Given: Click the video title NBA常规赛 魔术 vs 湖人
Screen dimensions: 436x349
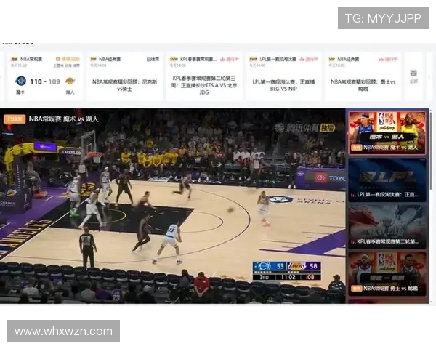Looking at the screenshot, I should (64, 119).
